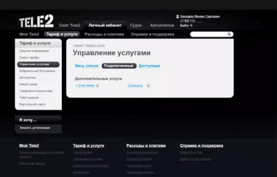277x177 pixels.
Task: Open Управление подписками in sidebar
Action: [36, 91]
